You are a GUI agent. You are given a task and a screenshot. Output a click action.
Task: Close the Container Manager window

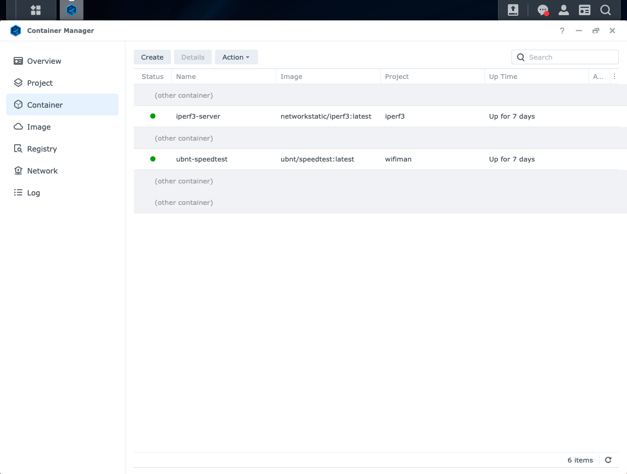(612, 31)
